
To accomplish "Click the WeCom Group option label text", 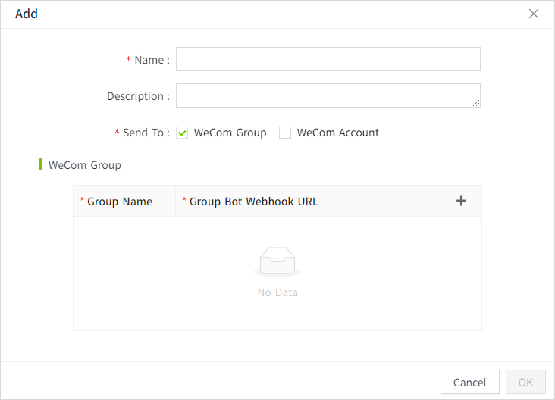I will tap(230, 133).
